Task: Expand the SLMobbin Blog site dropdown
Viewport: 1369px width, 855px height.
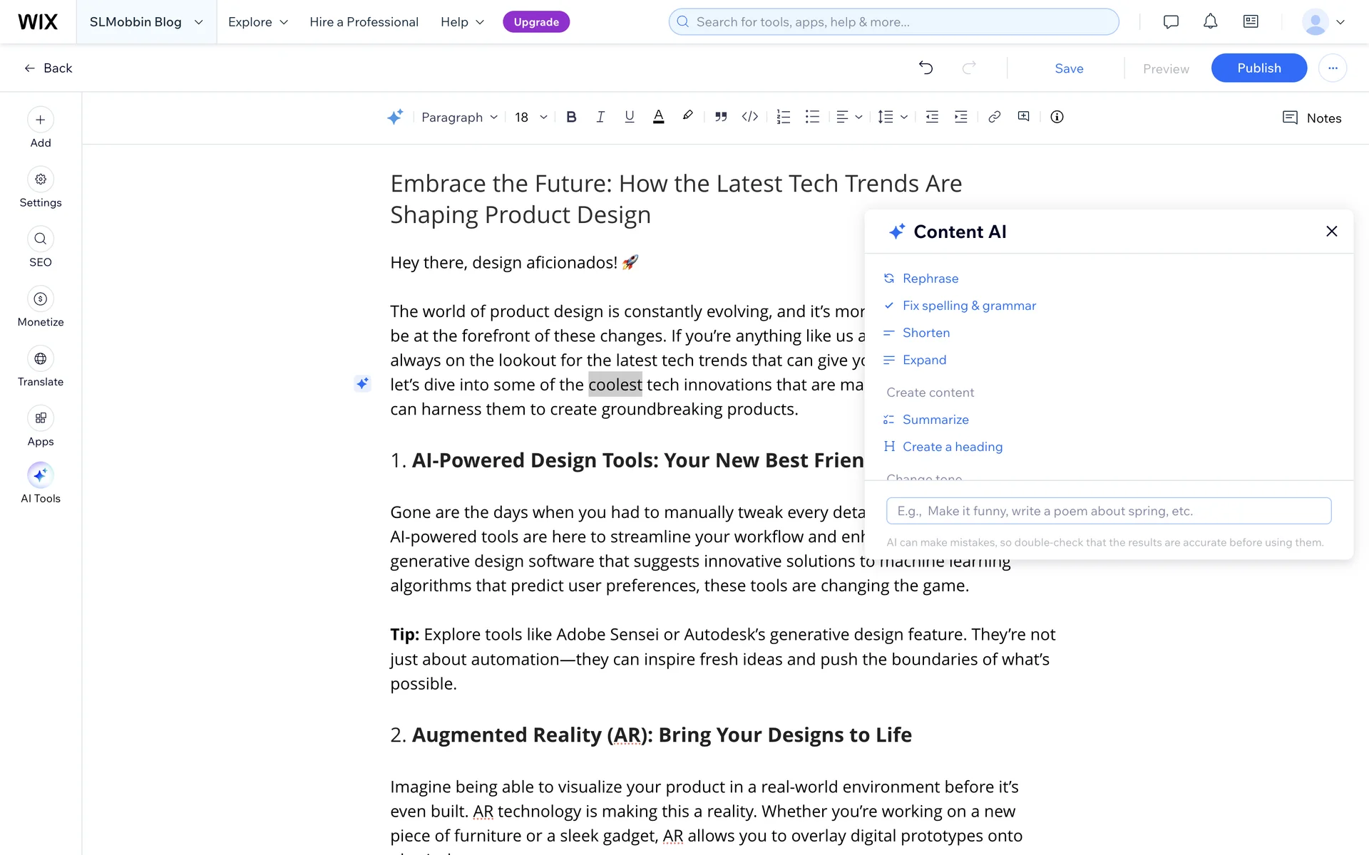Action: (x=146, y=22)
